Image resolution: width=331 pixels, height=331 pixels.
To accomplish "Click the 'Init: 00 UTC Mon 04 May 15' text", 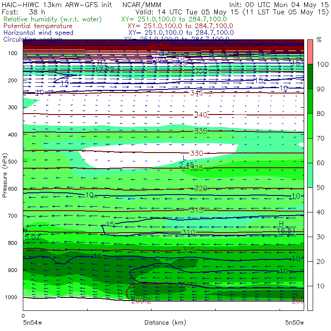I will [x=279, y=5].
